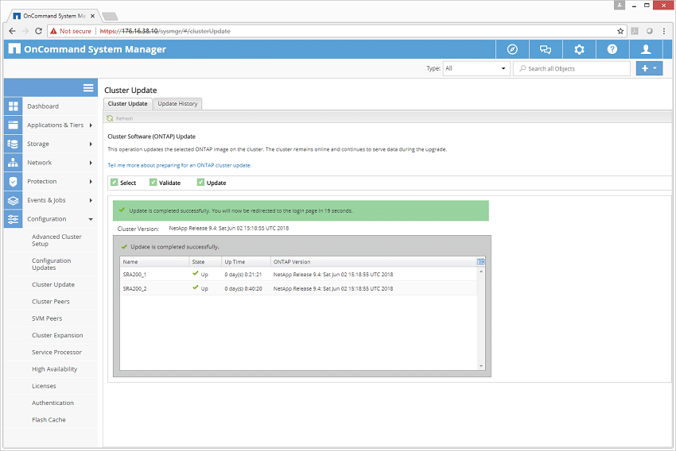Click the column chooser icon in table header

481,262
